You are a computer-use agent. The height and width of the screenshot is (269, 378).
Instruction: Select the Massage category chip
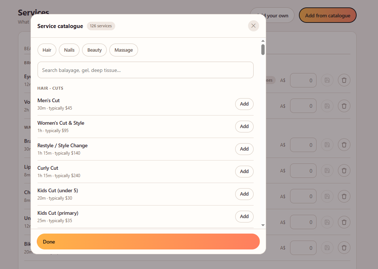pyautogui.click(x=124, y=50)
